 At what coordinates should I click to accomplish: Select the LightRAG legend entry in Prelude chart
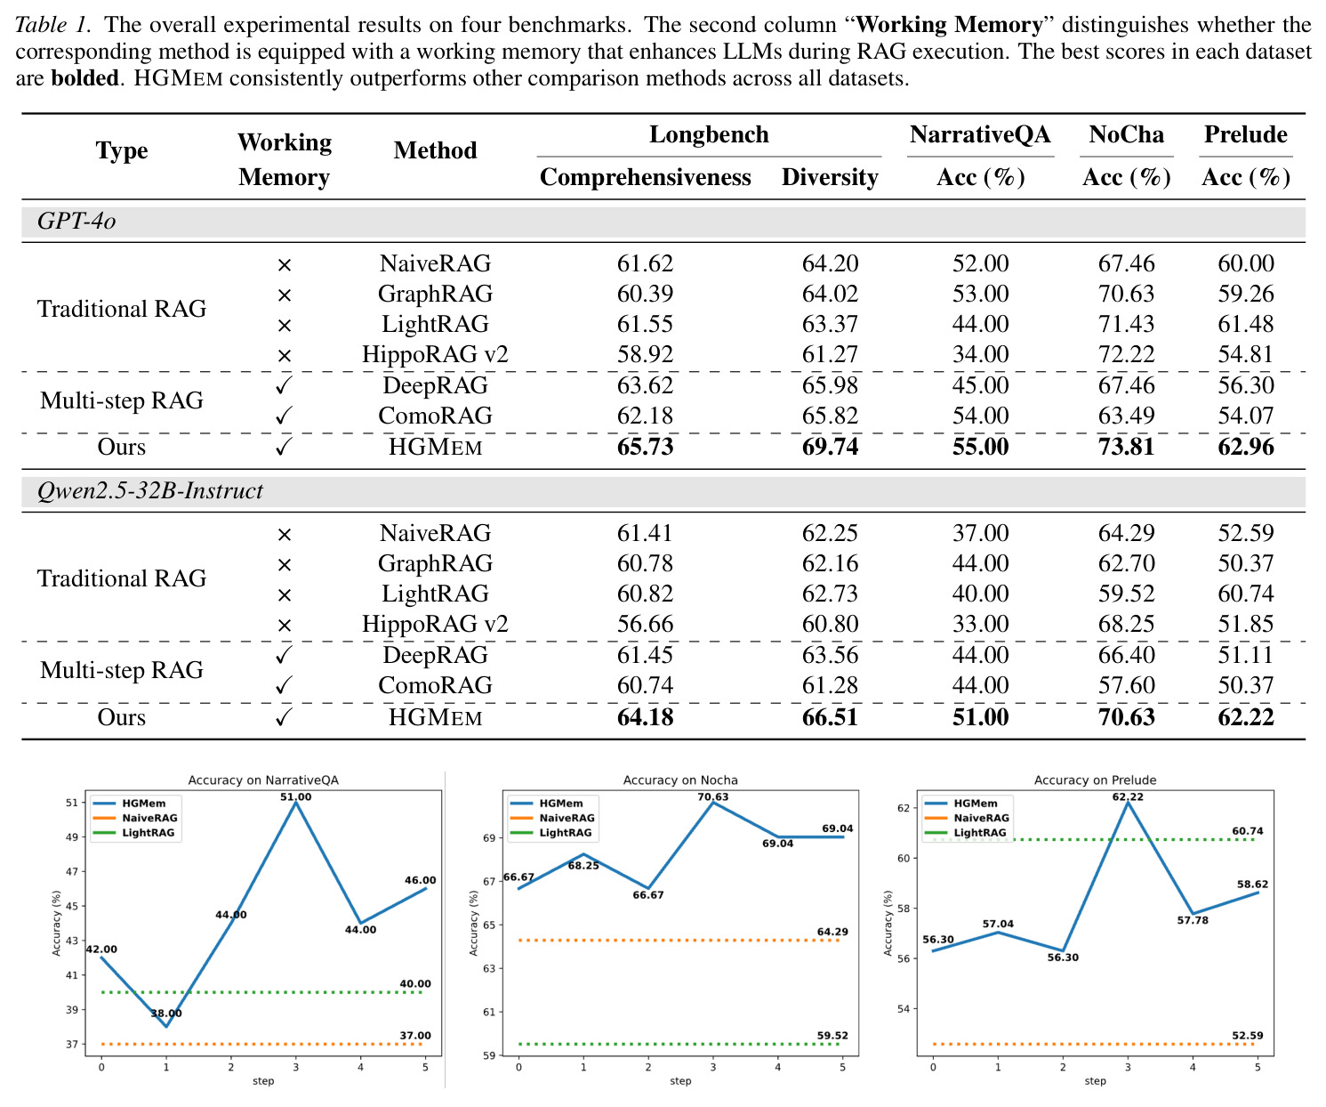click(x=965, y=833)
